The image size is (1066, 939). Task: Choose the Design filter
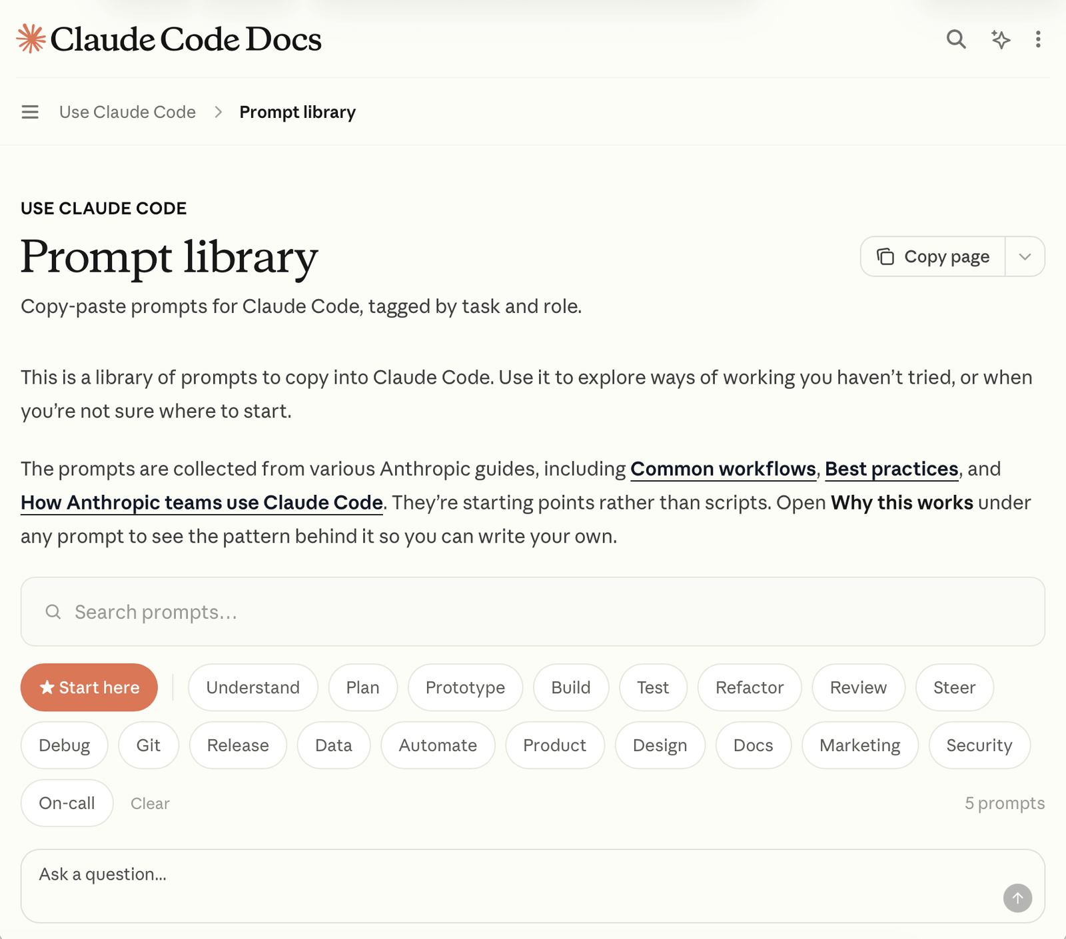(x=660, y=745)
